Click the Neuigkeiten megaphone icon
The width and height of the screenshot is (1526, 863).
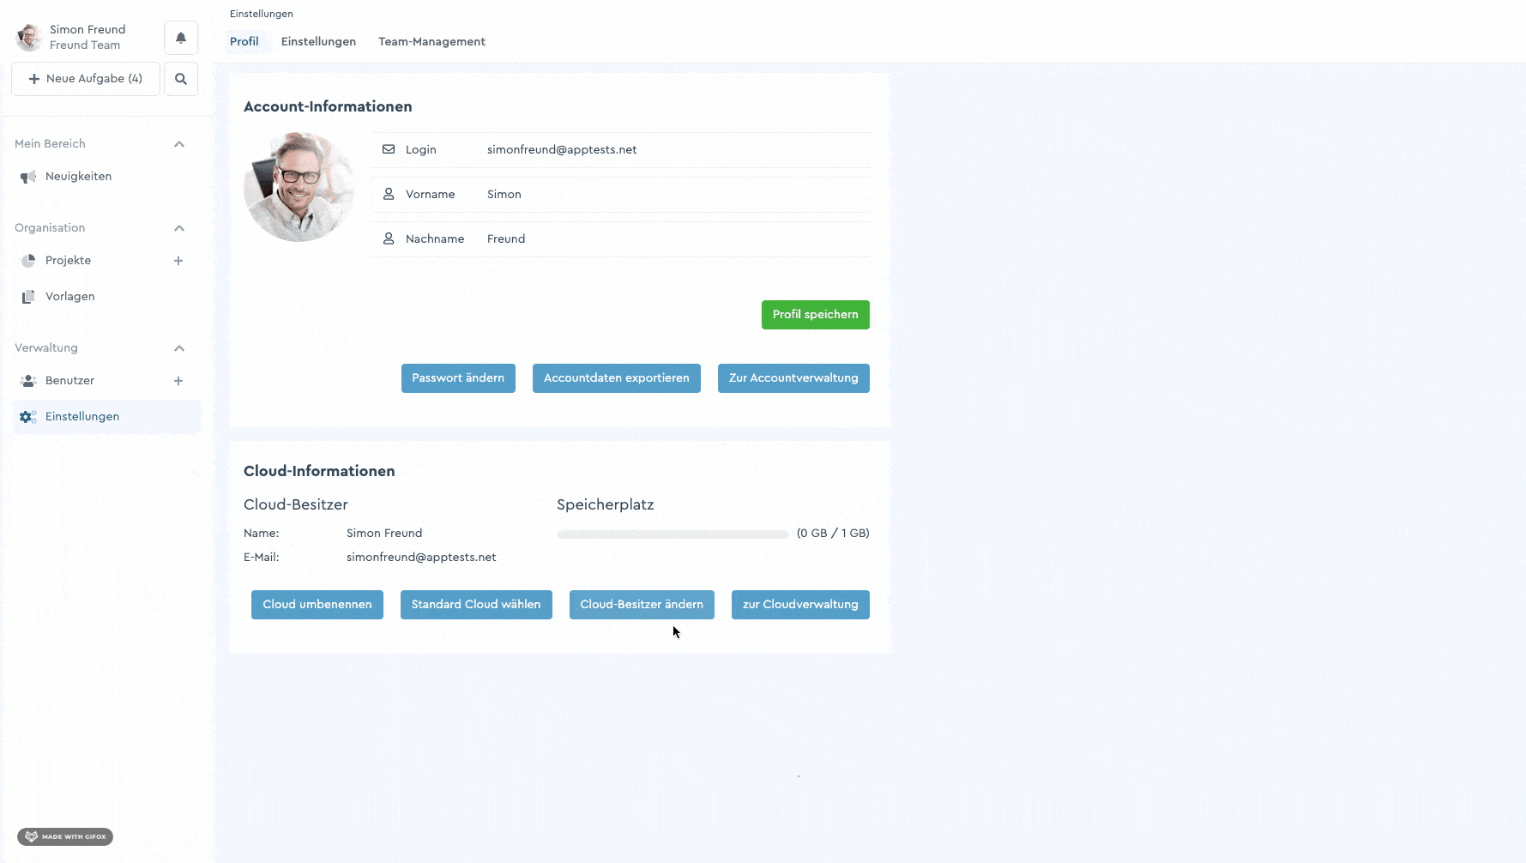[x=28, y=177]
